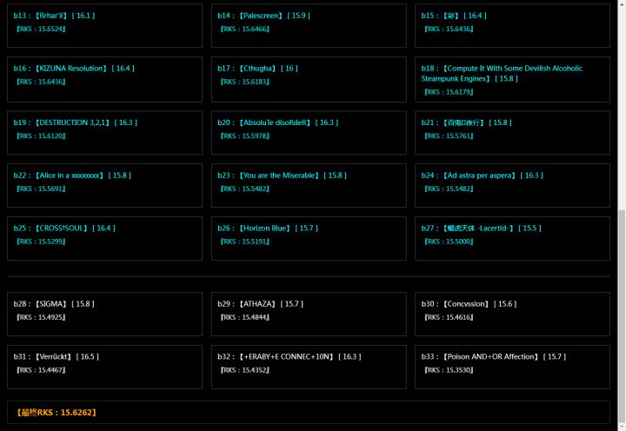Click the final RKS 15.6262 summary bar
Viewport: 626px width, 431px height.
point(309,412)
